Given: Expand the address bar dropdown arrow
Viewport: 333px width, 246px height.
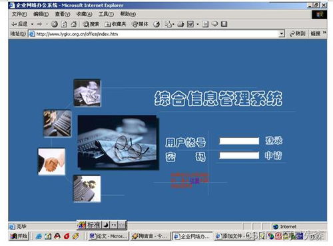Looking at the screenshot, I should pos(282,34).
